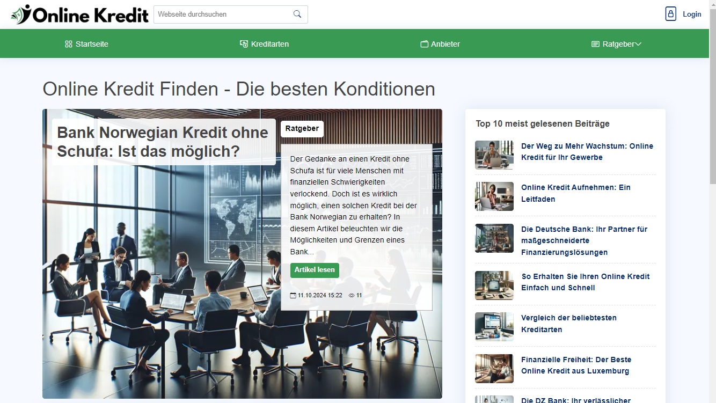Screen dimensions: 716x403
Task: Click the magnifier icon to search
Action: point(297,14)
